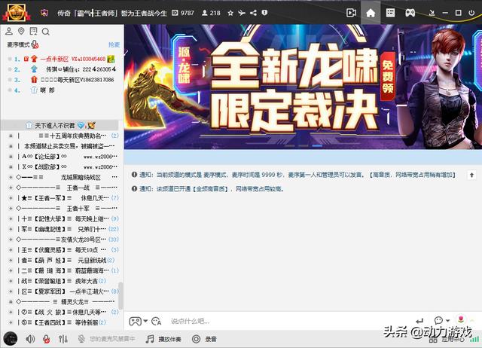
Task: Expand the 友情火龙28号区 channel group
Action: click(x=11, y=240)
